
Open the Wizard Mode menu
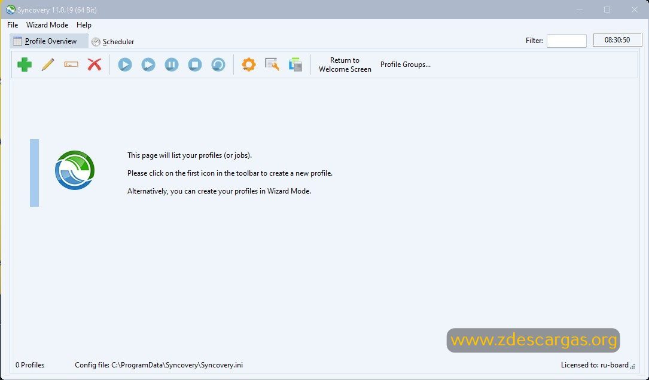47,25
